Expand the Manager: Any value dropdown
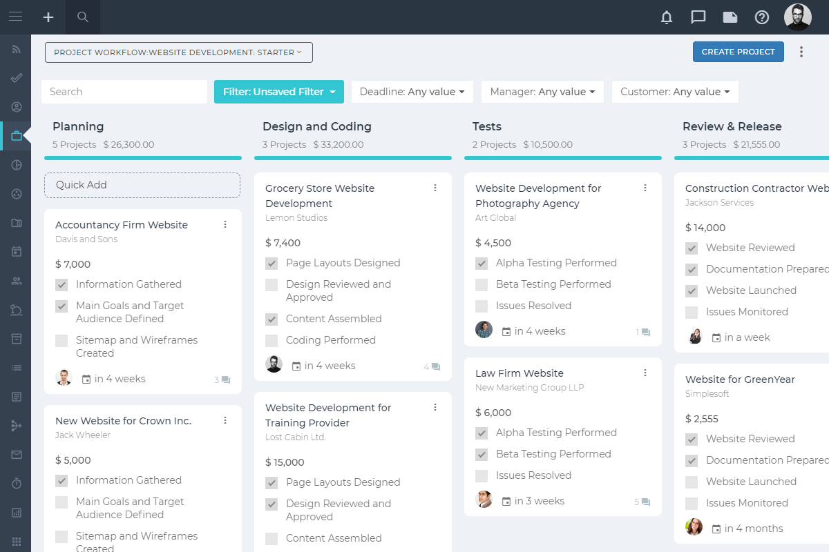829x552 pixels. [542, 92]
